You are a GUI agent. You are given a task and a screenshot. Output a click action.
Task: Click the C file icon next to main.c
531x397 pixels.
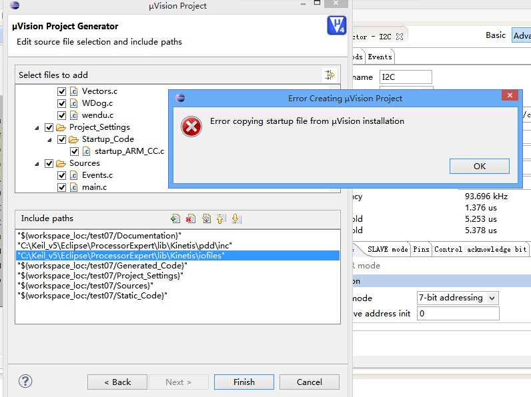point(73,187)
